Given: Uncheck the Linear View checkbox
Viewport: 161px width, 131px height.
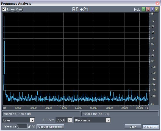Looking at the screenshot, I should (4, 9).
